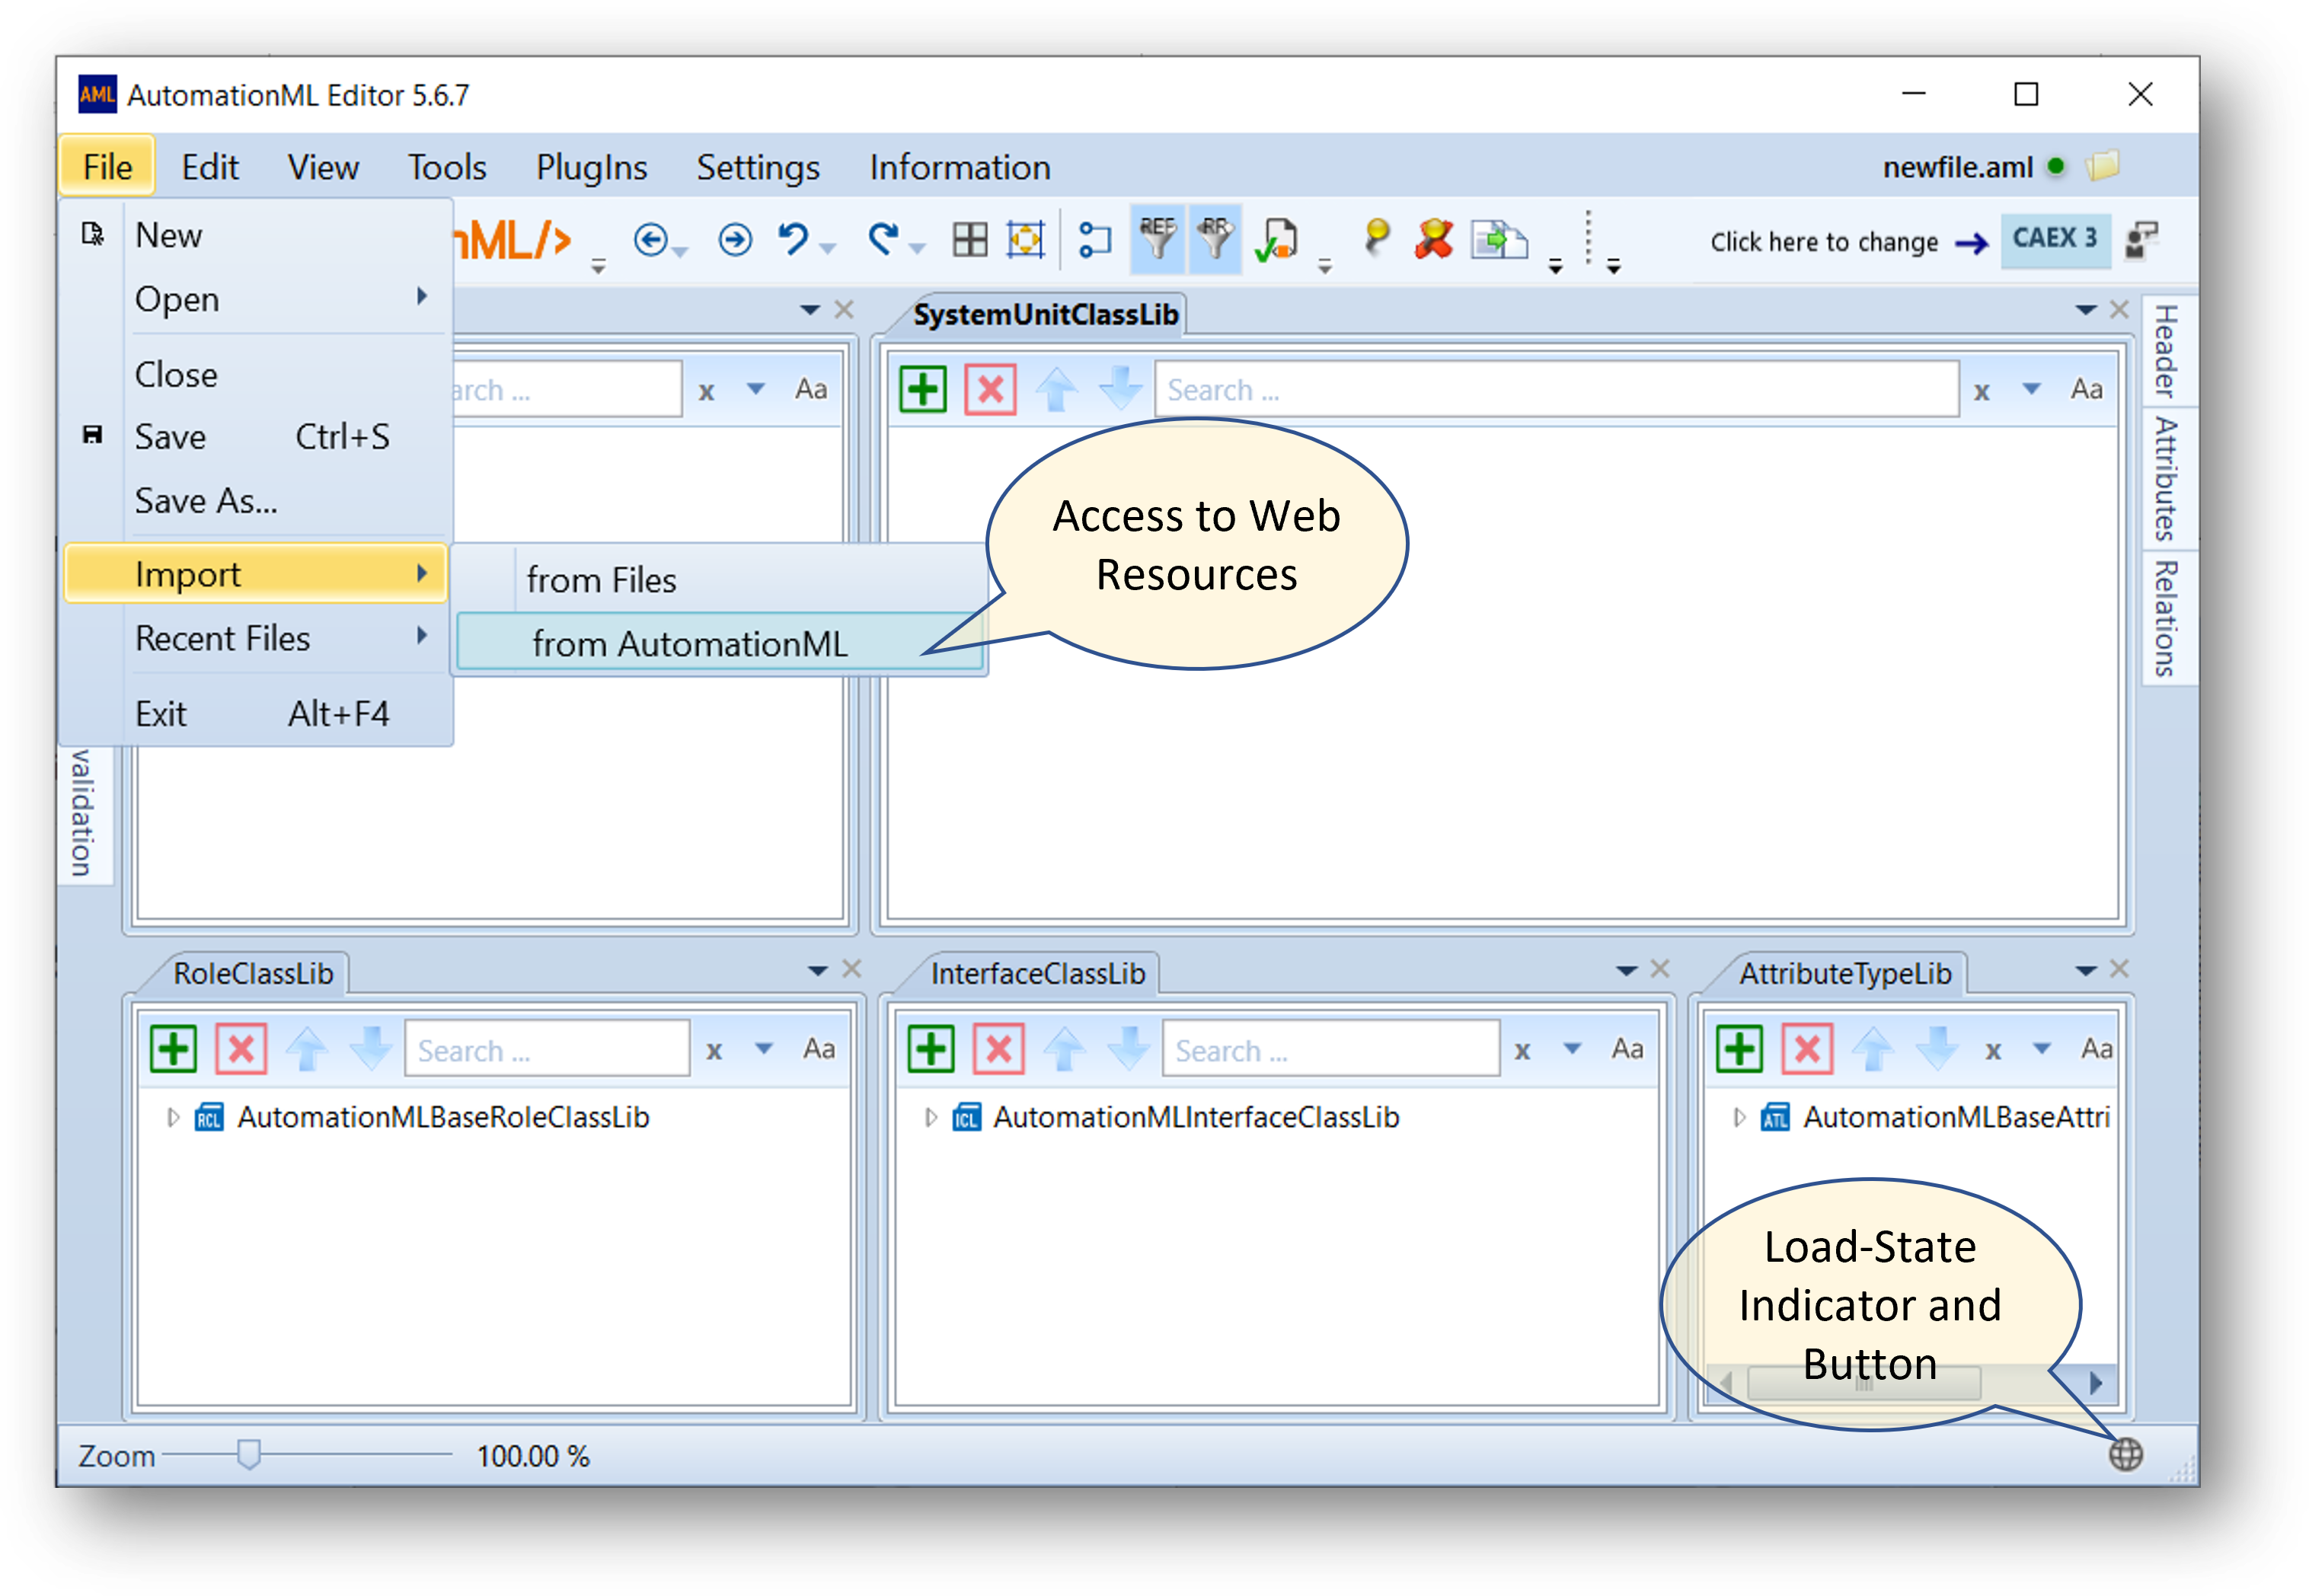Click the four-pane layout grid icon
2309x1596 pixels.
pyautogui.click(x=969, y=241)
